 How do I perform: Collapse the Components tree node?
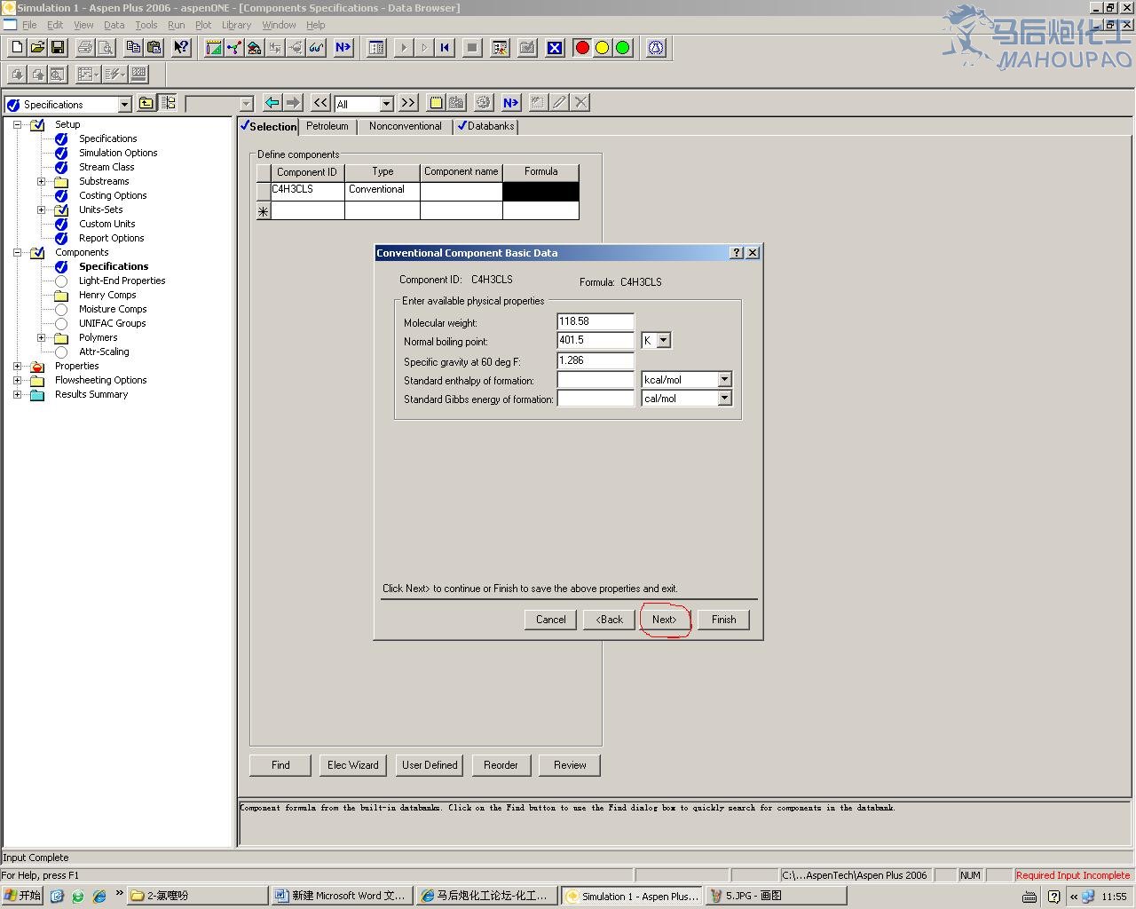coord(17,253)
